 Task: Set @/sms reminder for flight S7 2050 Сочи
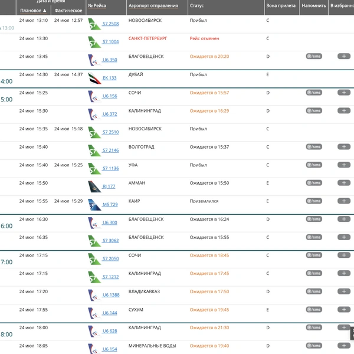[x=314, y=255]
